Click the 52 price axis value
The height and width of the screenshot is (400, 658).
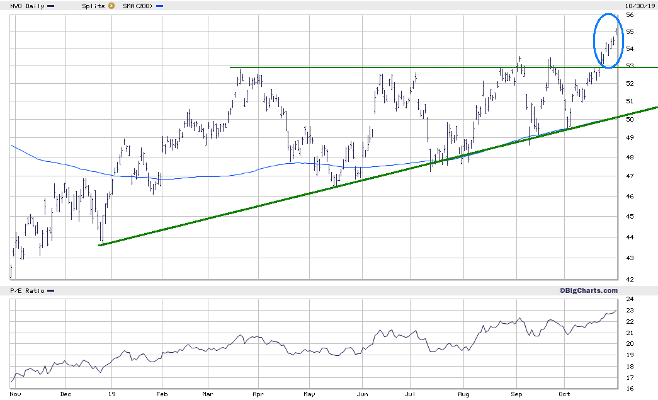point(630,84)
